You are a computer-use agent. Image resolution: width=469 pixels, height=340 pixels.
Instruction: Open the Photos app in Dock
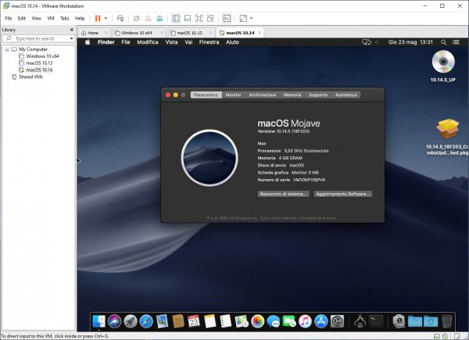click(257, 321)
